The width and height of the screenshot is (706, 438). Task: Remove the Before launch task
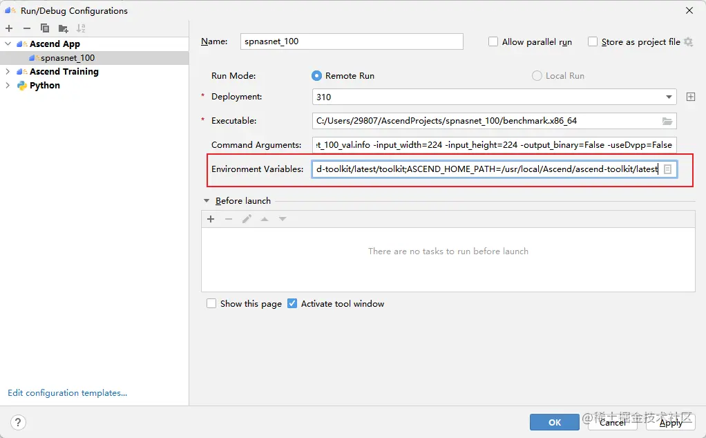[x=229, y=219]
